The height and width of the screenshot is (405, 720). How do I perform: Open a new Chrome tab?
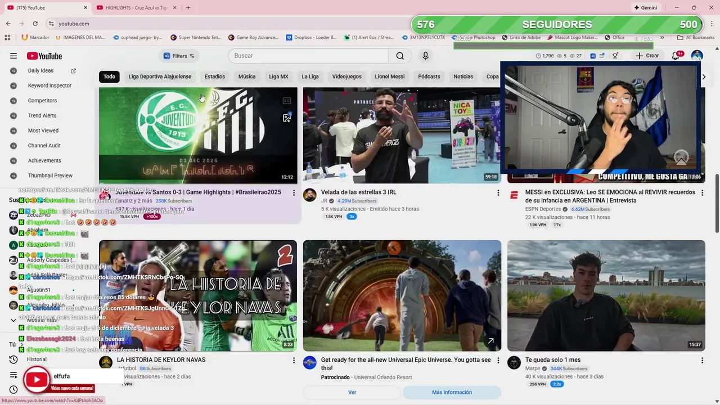coord(188,8)
